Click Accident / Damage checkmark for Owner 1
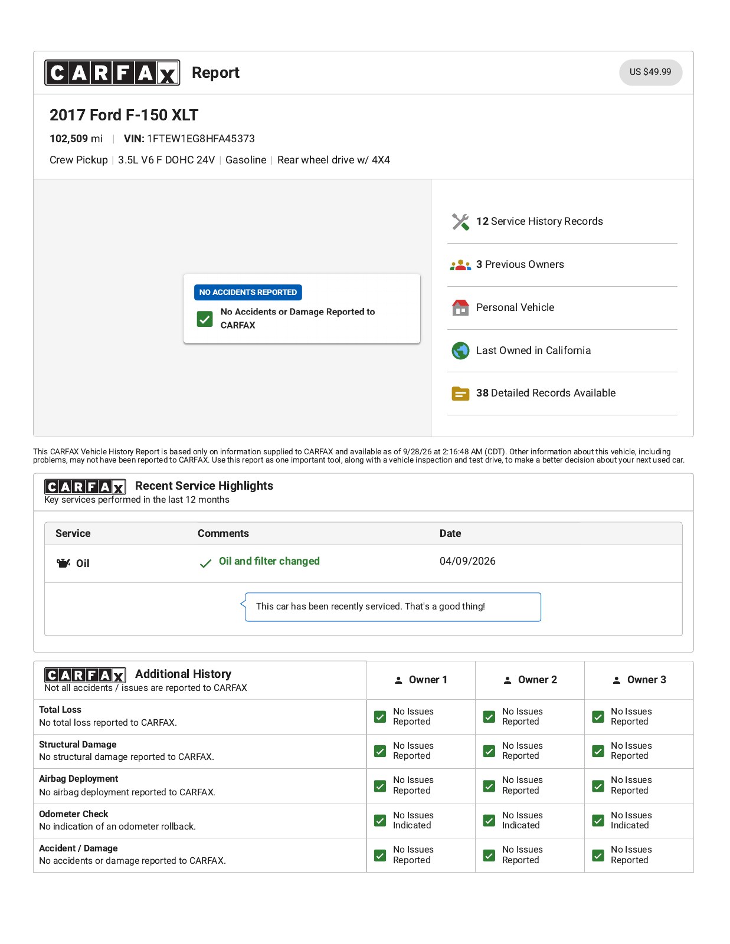 tap(380, 855)
